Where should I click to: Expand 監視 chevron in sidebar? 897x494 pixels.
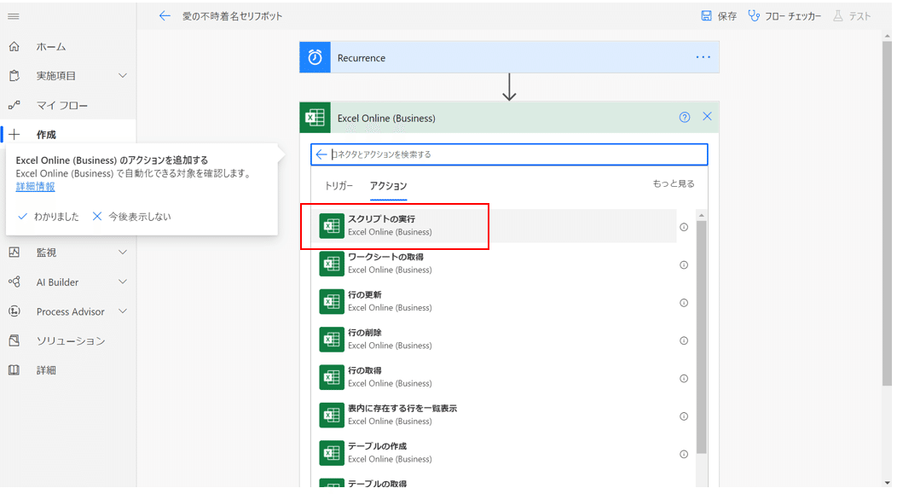123,253
